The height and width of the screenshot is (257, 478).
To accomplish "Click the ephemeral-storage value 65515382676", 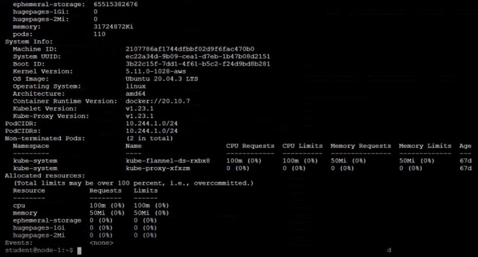I will click(116, 4).
